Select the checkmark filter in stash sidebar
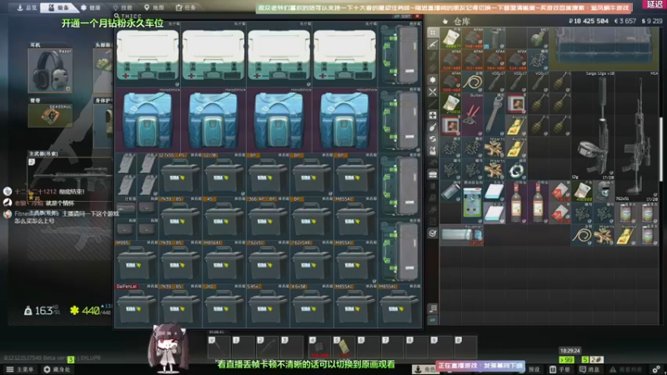Viewport: 667px width, 375px height. [433, 233]
